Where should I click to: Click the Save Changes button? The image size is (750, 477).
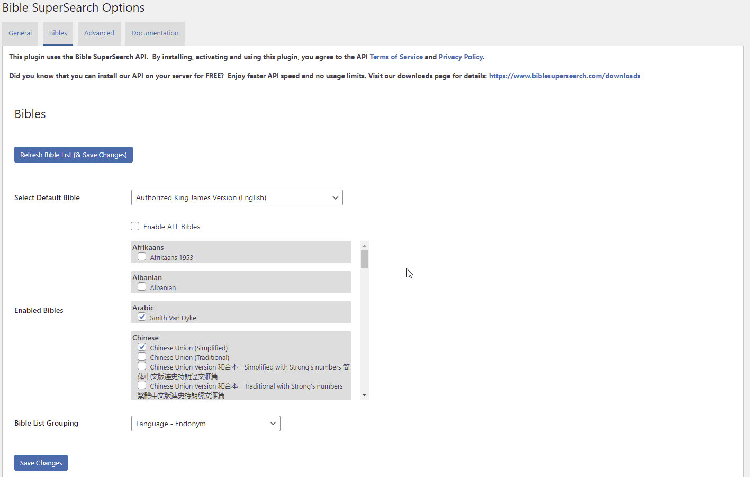click(41, 463)
